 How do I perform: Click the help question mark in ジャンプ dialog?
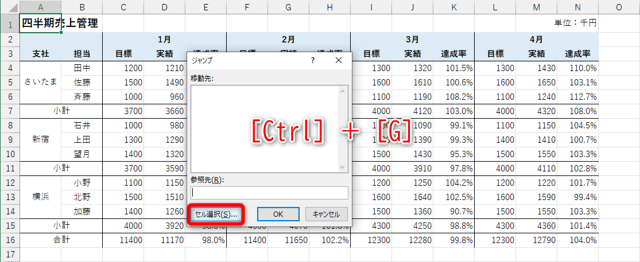point(313,60)
